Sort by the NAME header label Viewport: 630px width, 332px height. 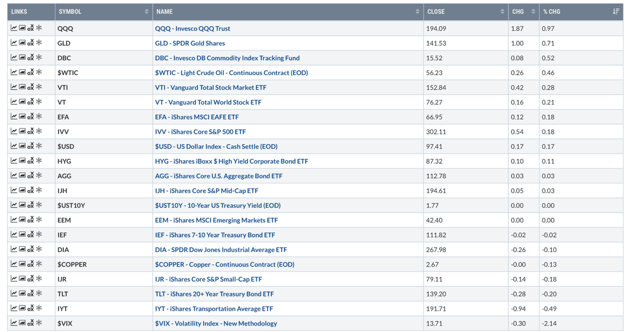tap(164, 12)
